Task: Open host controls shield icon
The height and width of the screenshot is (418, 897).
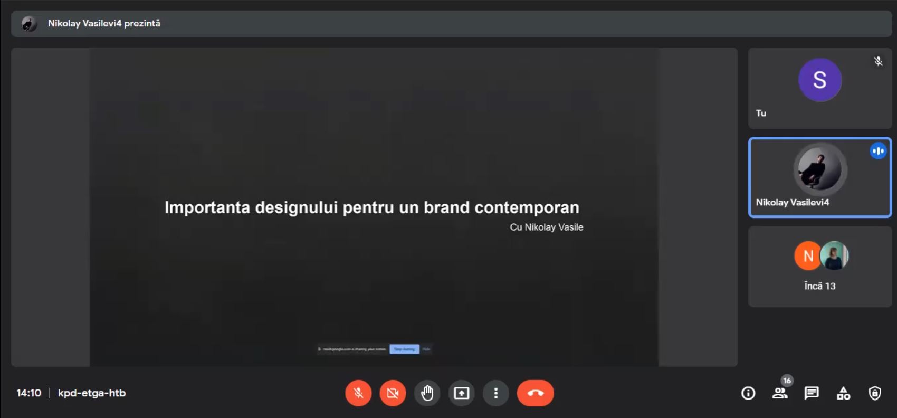Action: [x=875, y=393]
